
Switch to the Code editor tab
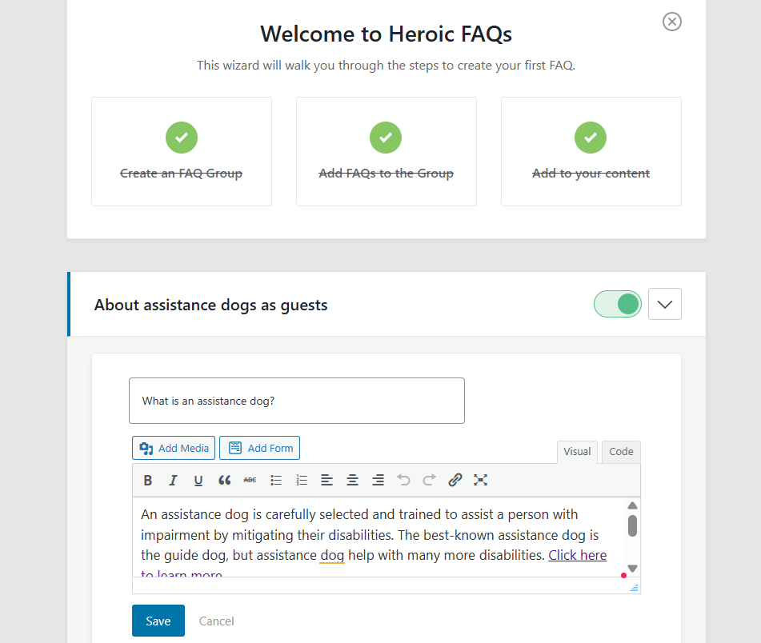[x=621, y=452]
